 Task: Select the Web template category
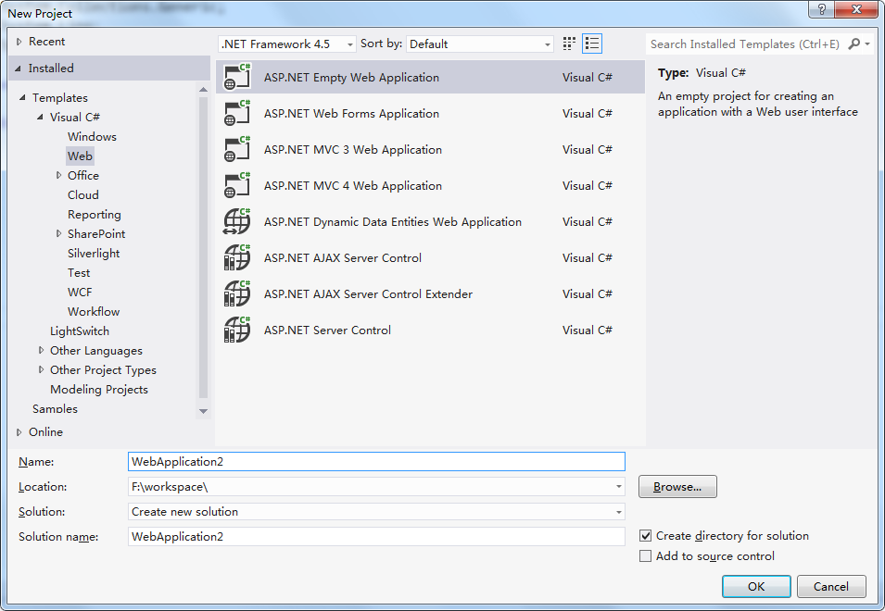(x=80, y=156)
